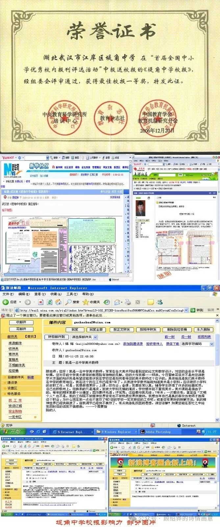Viewport: 220px width, 527px height.
Task: Open Favorites star in toolbar
Action: tap(86, 302)
